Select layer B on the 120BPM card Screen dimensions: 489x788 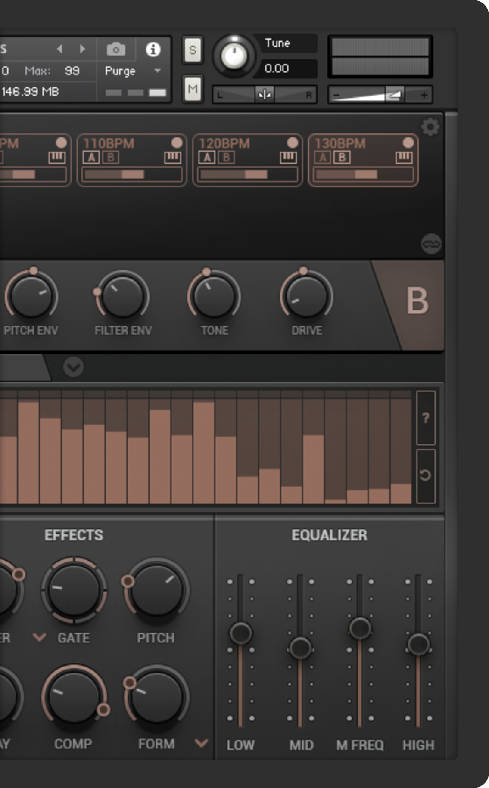point(227,158)
